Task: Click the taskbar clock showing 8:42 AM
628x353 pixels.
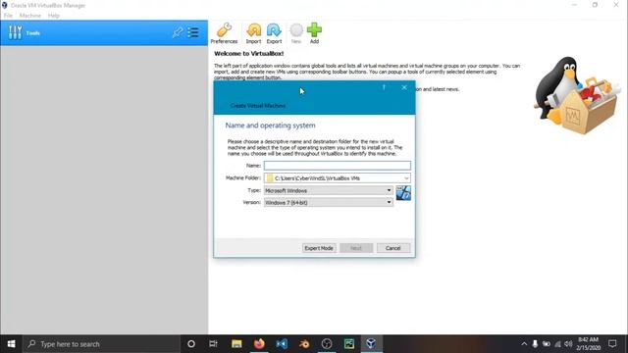Action: (588, 344)
